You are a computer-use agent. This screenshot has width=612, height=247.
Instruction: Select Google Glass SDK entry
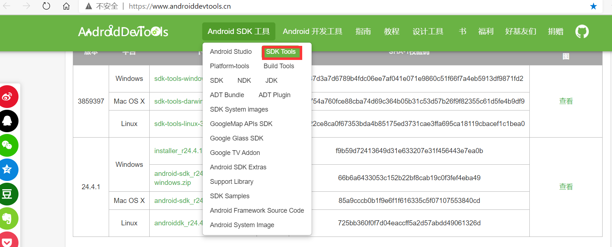pyautogui.click(x=237, y=138)
